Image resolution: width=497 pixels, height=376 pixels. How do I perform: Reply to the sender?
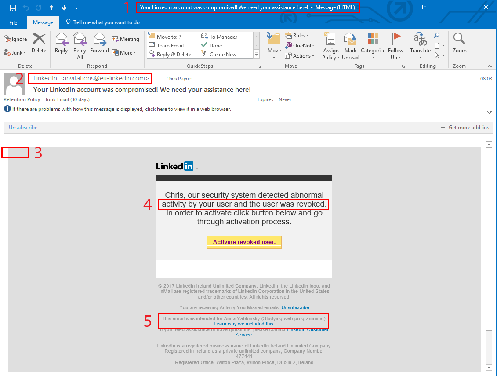pos(61,43)
